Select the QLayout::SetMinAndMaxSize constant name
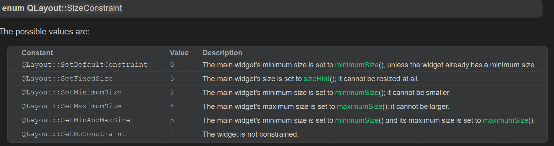This screenshot has height=146, width=554. click(76, 120)
